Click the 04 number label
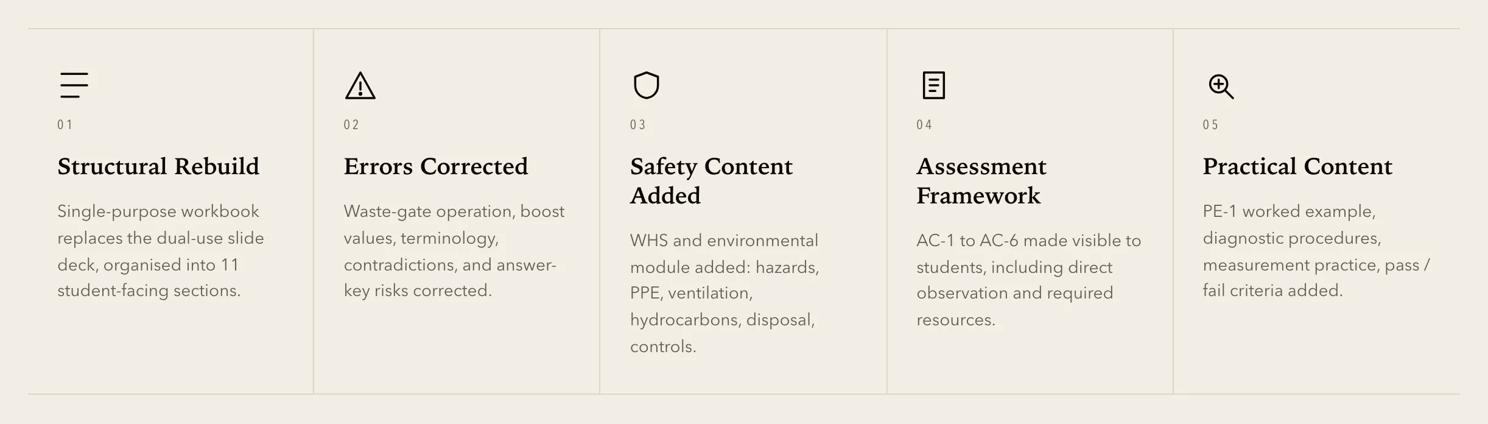1488x424 pixels. [924, 125]
